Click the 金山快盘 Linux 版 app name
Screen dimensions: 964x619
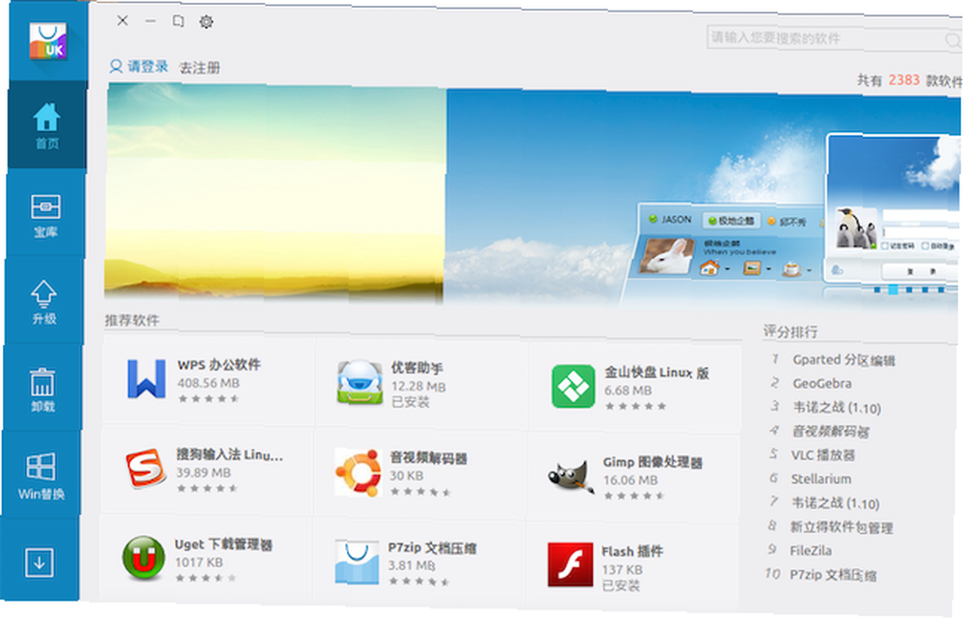656,372
